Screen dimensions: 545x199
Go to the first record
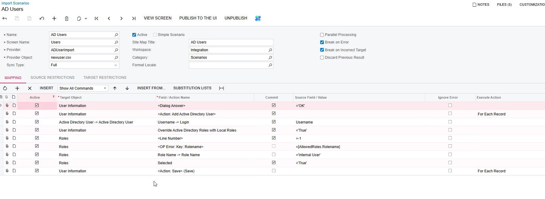pyautogui.click(x=97, y=18)
